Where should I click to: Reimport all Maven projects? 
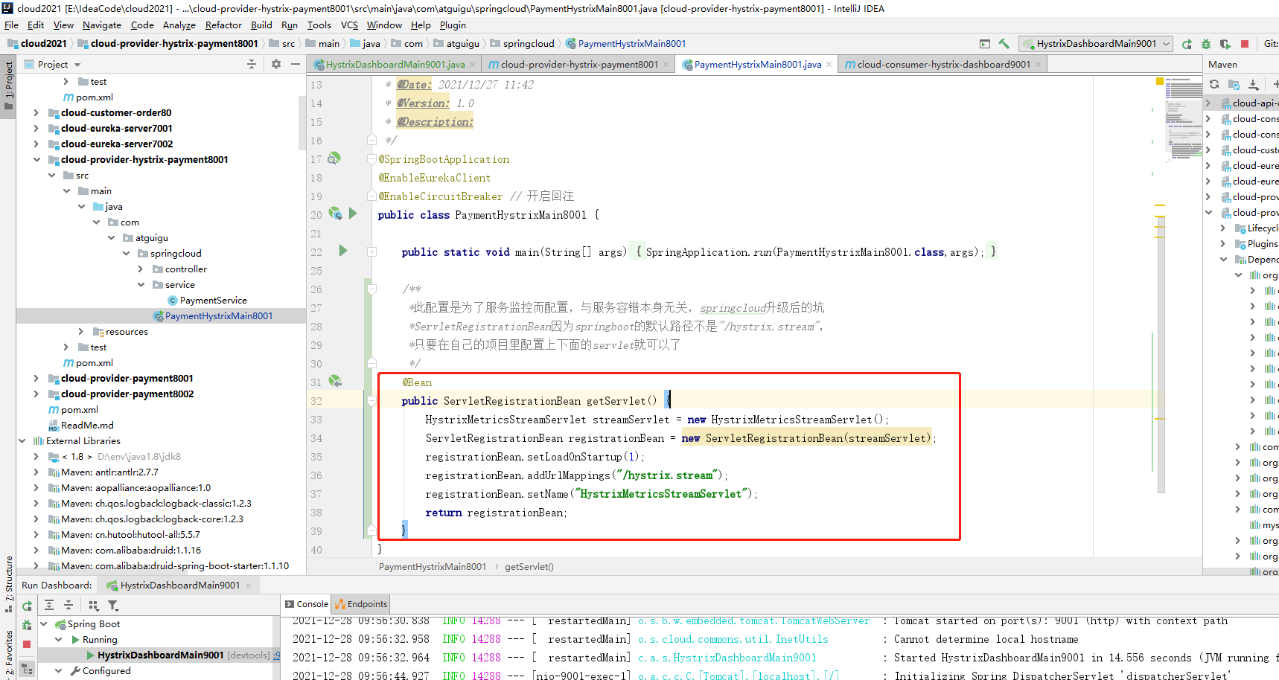(1214, 84)
